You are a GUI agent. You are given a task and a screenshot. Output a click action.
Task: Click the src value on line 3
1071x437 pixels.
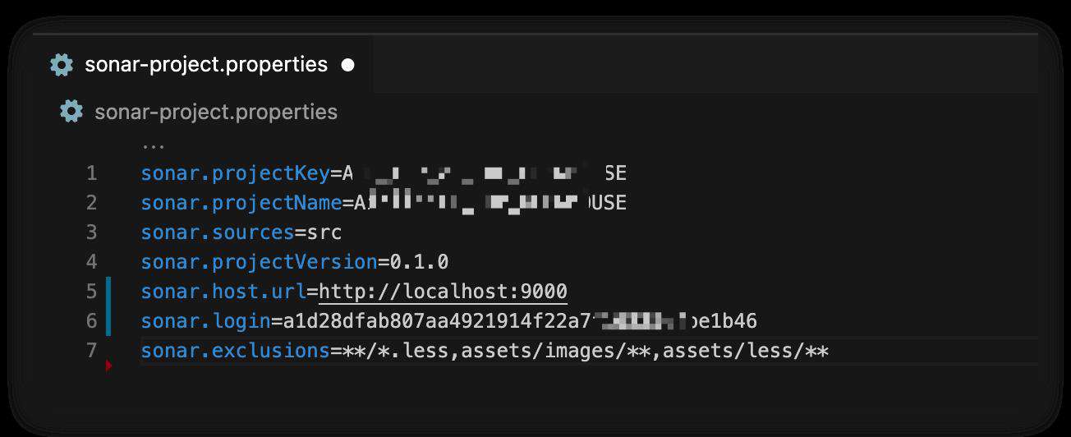coord(324,232)
